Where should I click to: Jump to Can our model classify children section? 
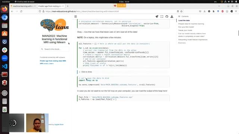tap(192, 35)
